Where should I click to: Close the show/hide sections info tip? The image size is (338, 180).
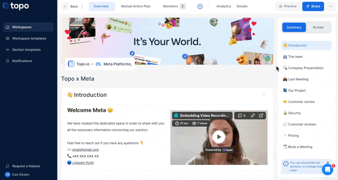pos(327,163)
